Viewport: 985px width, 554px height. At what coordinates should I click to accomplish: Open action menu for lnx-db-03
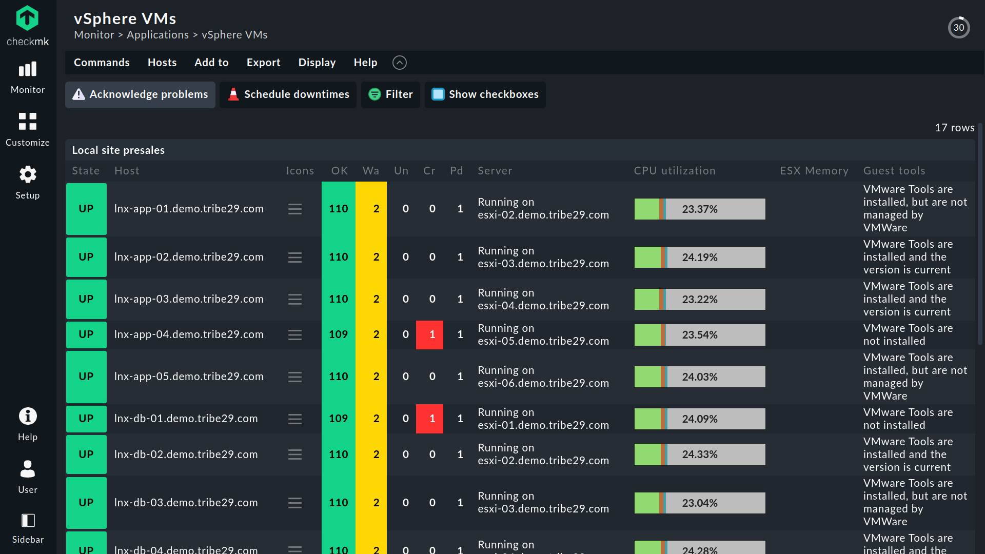[x=295, y=503]
